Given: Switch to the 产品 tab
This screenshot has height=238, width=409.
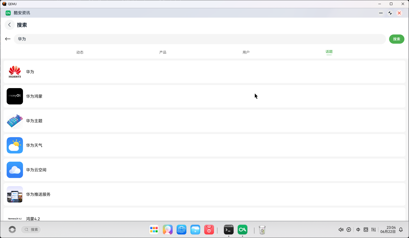Looking at the screenshot, I should tap(163, 52).
